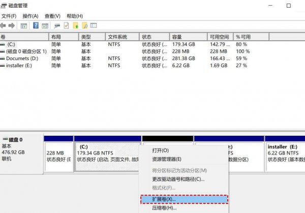
Task: Click the drive icon beside Documets (D:)
Action: click(3, 58)
